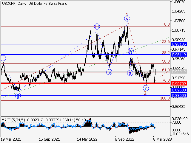The image size is (191, 143).
Task: Click the 0.038492 oscillator axis value
Action: pos(180,119)
